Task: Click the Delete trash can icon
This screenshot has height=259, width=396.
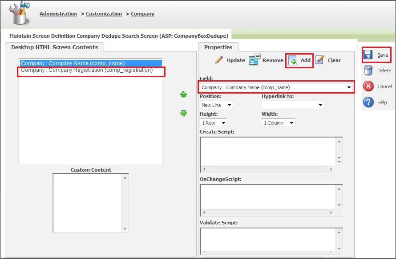Action: pyautogui.click(x=368, y=70)
